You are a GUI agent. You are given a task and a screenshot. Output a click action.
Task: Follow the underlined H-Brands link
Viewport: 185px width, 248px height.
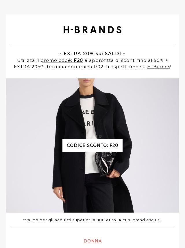pos(158,67)
